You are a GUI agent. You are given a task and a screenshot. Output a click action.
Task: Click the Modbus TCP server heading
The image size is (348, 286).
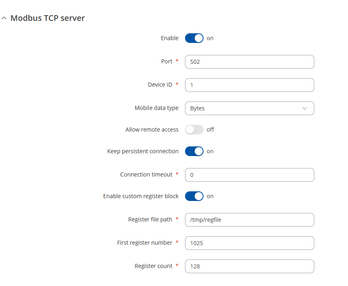47,18
